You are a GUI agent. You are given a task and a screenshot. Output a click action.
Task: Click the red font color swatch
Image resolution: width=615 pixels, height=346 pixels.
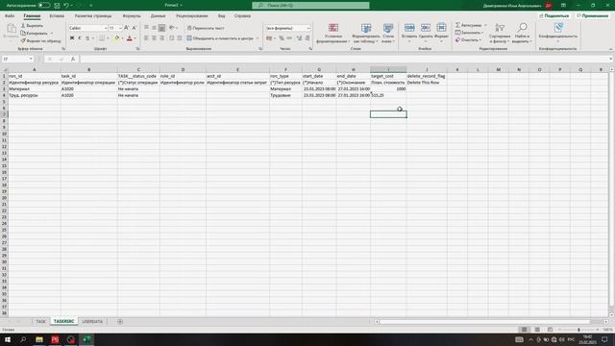[130, 38]
